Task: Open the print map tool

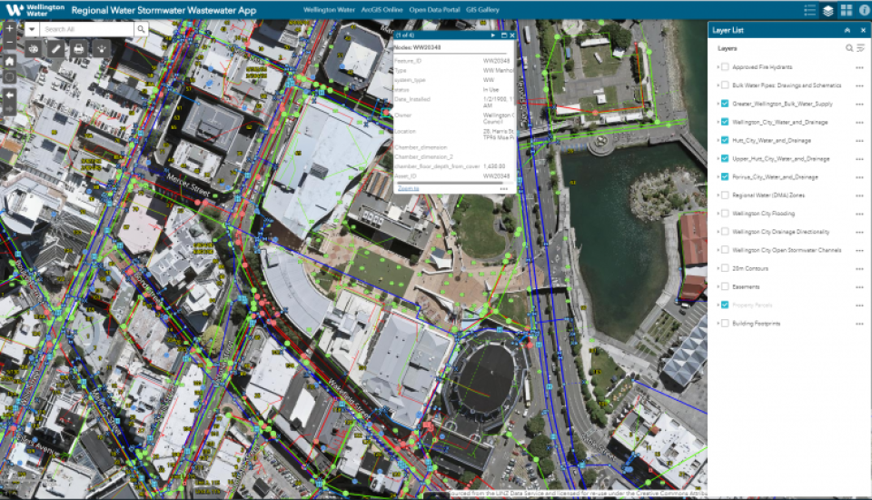Action: pos(78,49)
